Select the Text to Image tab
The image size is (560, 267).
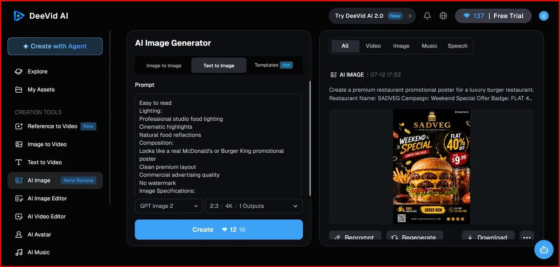click(x=219, y=66)
